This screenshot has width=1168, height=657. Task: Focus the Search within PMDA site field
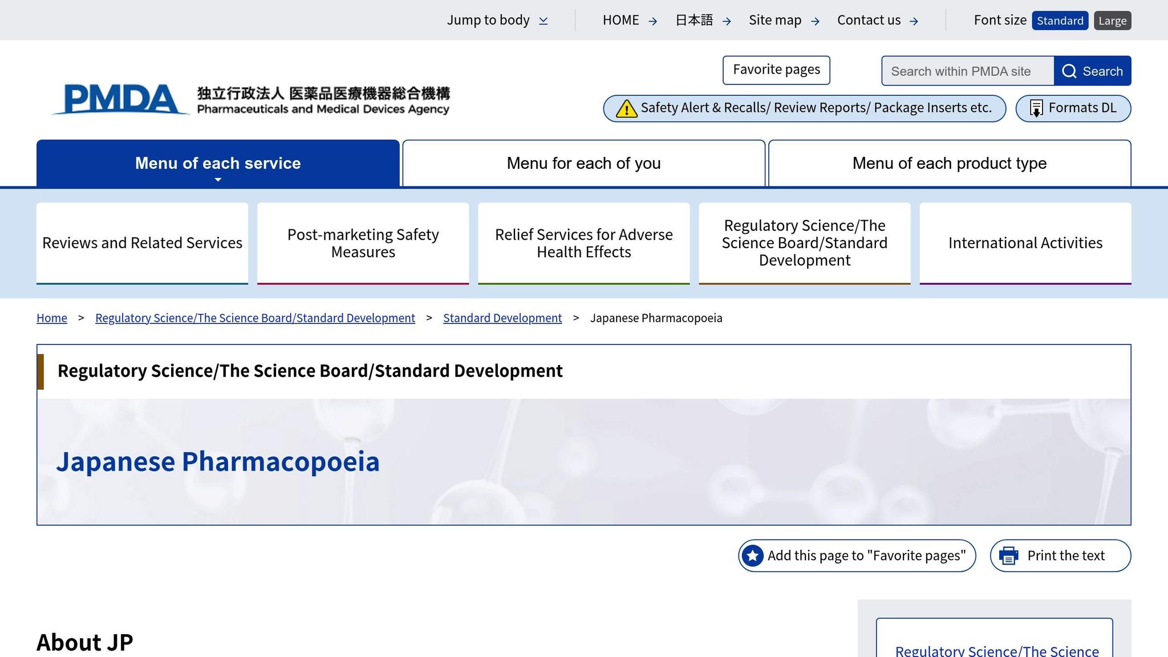click(968, 71)
